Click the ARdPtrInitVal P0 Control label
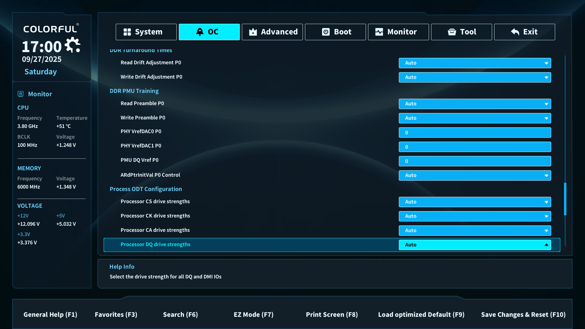 (x=150, y=175)
